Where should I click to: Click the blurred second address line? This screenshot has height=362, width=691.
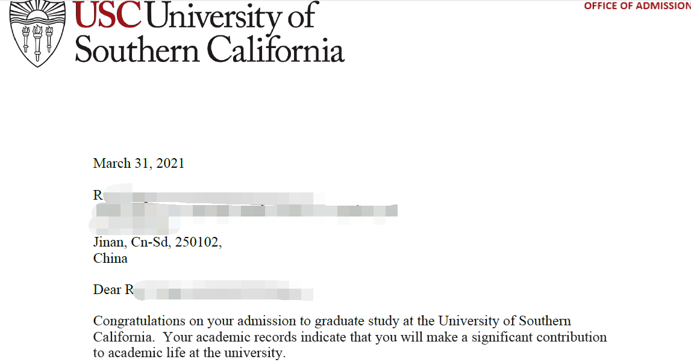tap(247, 211)
